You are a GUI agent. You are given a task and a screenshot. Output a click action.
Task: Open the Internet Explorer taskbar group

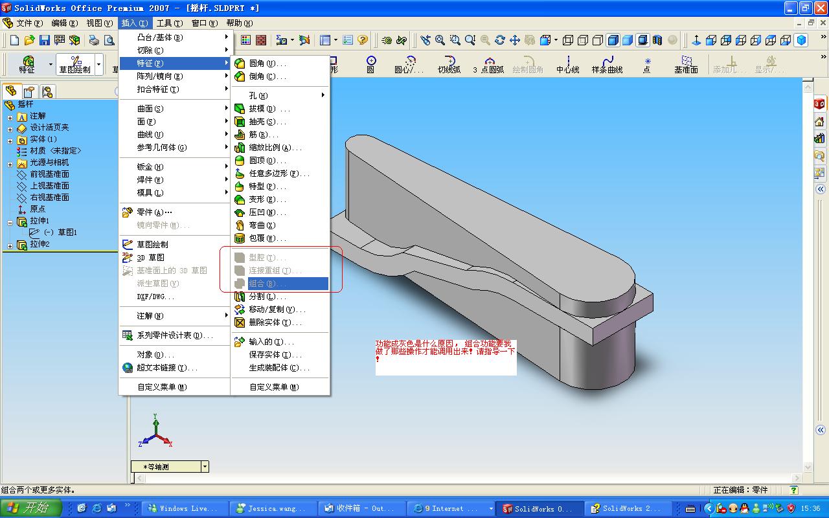(451, 508)
